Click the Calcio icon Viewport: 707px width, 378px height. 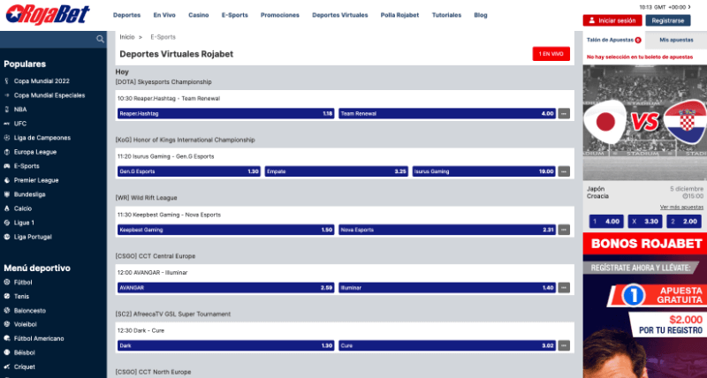6,208
